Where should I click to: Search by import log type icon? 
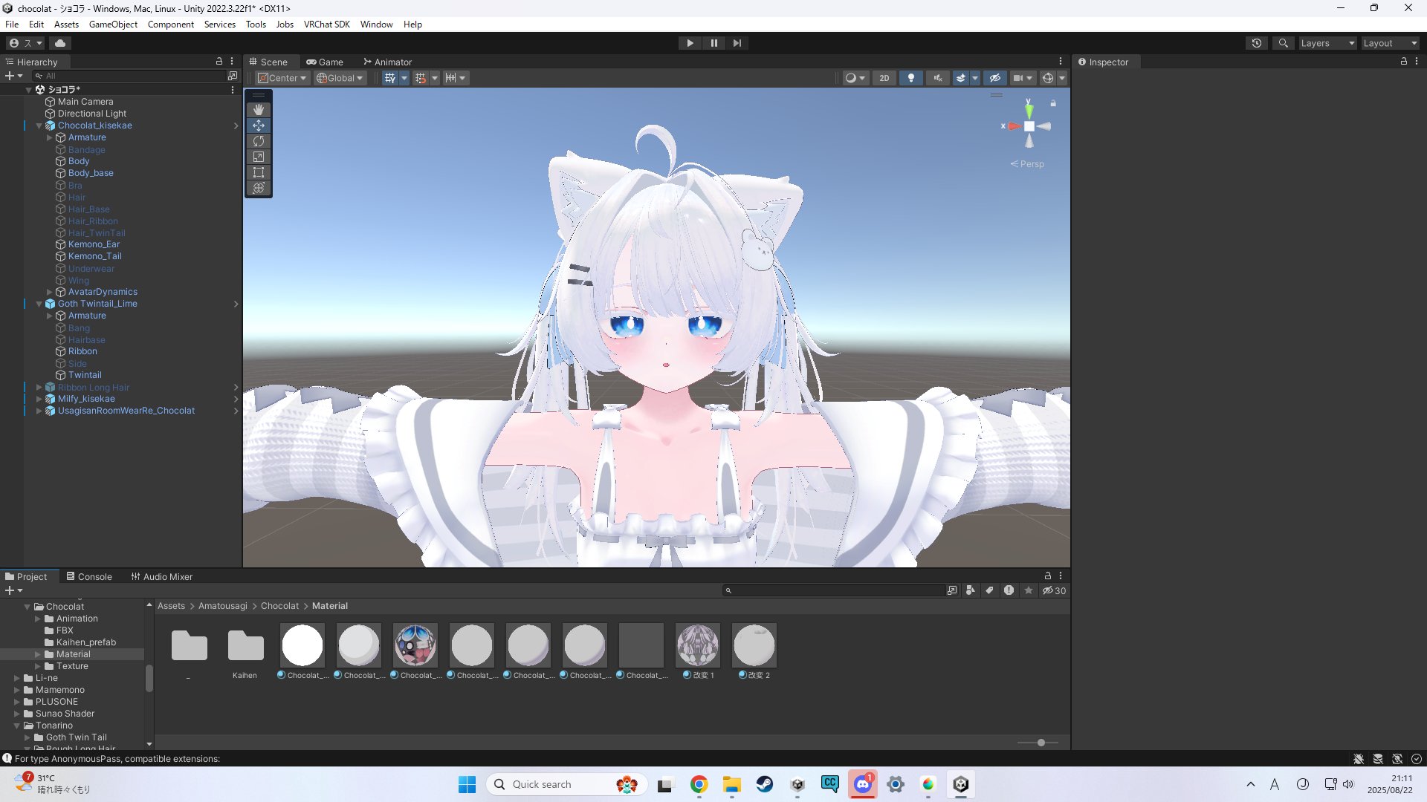click(1009, 591)
